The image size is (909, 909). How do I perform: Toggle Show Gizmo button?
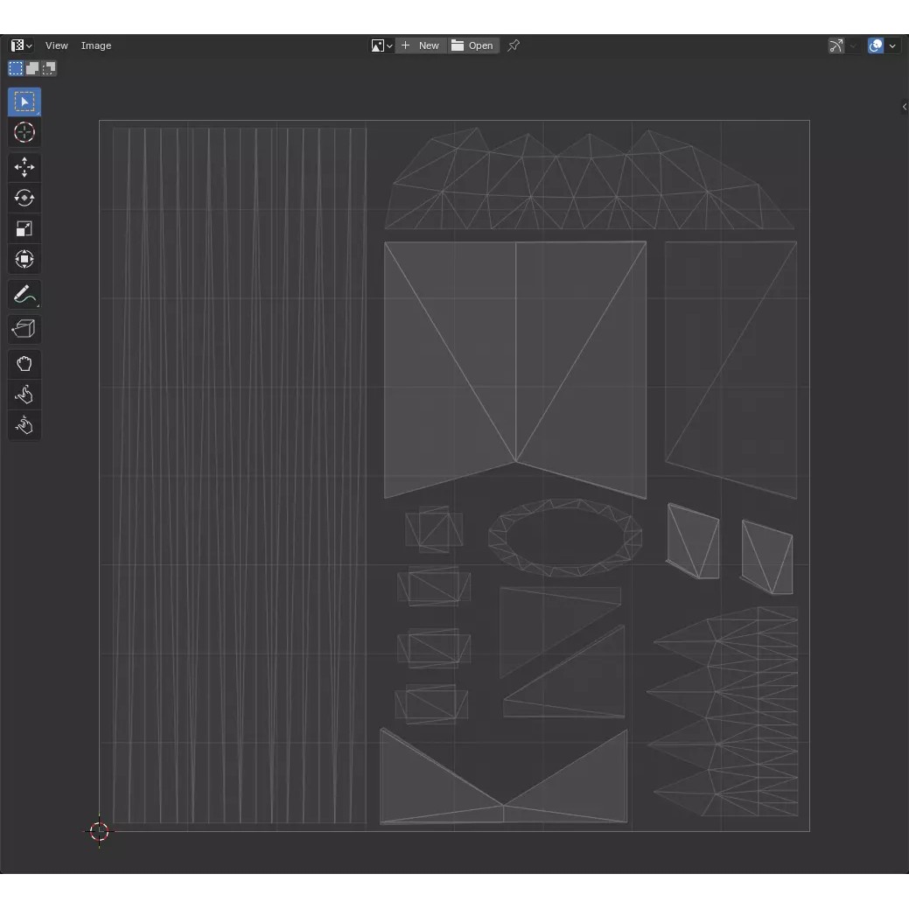click(836, 45)
